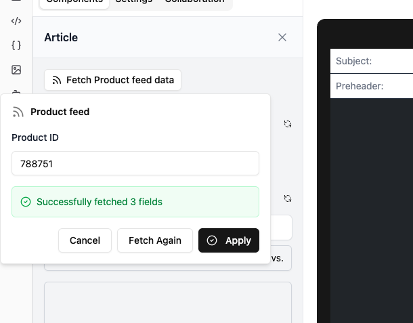Close the Article panel

coord(282,37)
